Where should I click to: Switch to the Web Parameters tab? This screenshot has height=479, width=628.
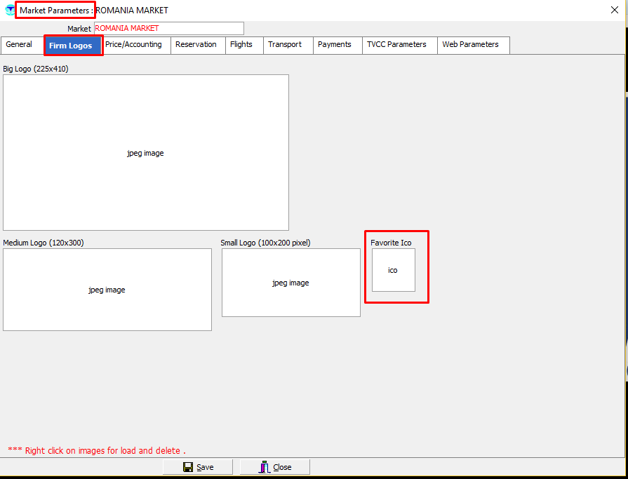tap(470, 45)
